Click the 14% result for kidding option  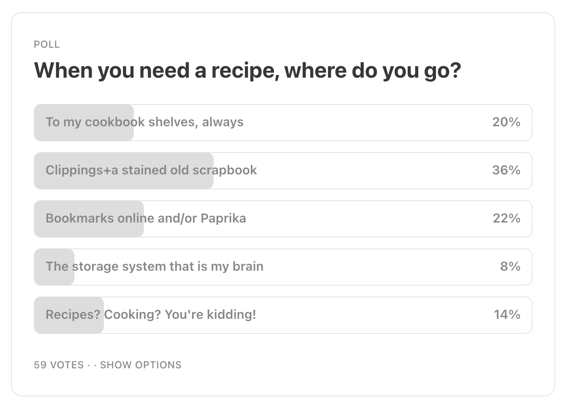507,315
